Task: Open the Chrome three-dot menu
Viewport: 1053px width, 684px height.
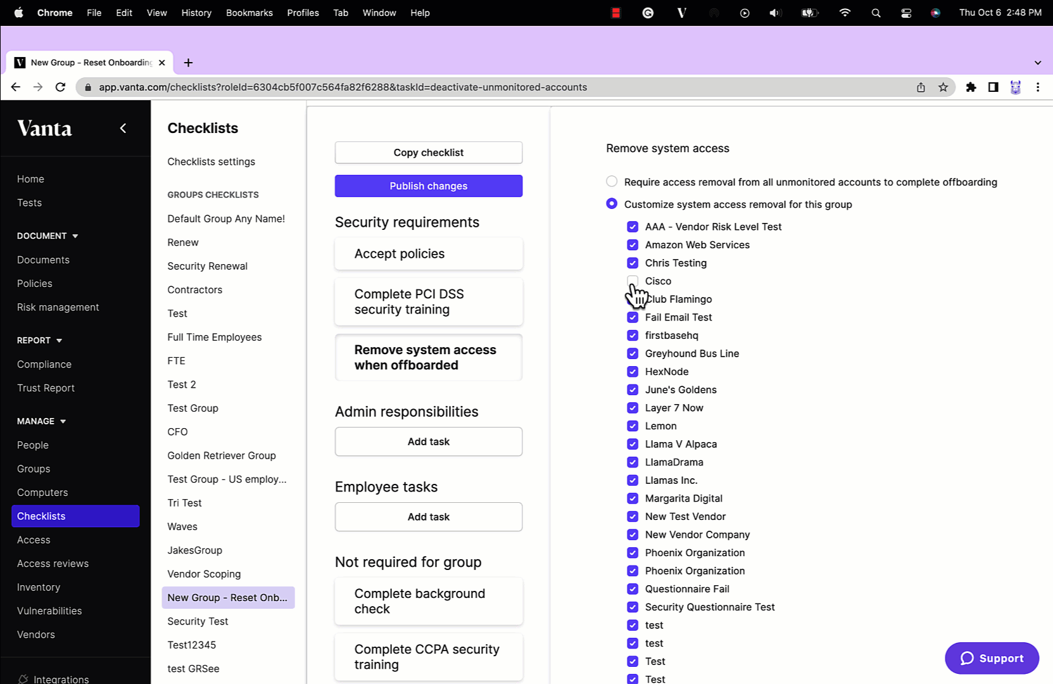Action: pos(1037,87)
